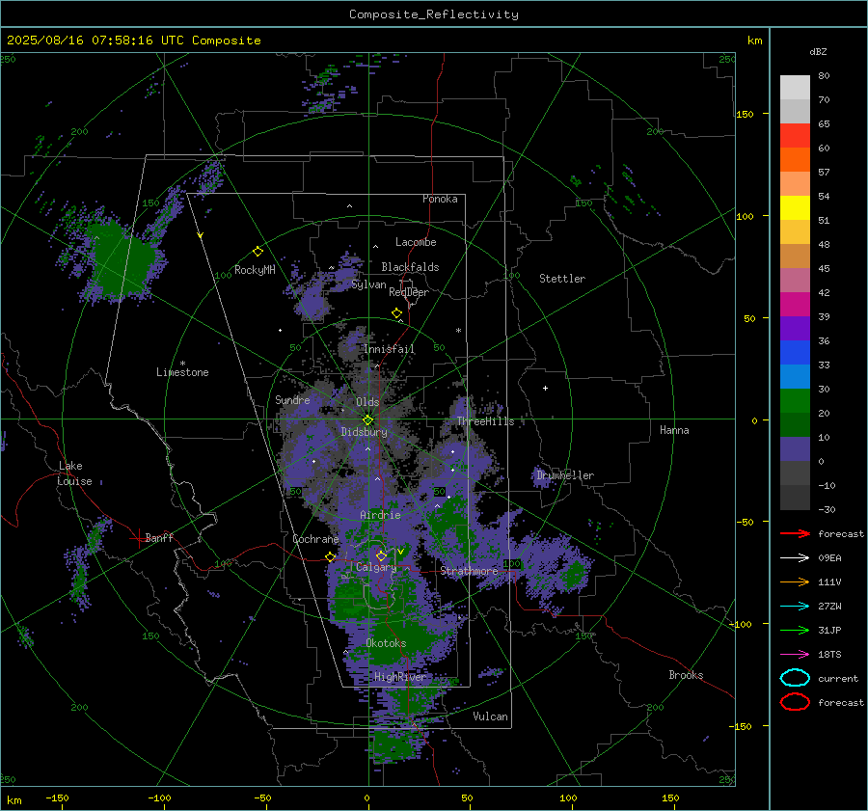Click the Limestone label
Image resolution: width=868 pixels, height=811 pixels.
coord(182,372)
